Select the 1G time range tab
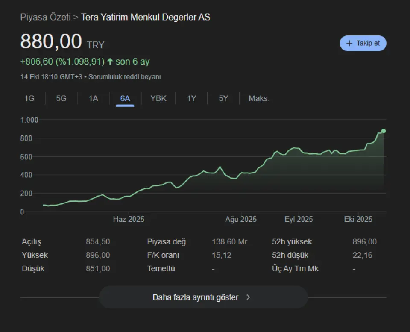 pyautogui.click(x=29, y=99)
